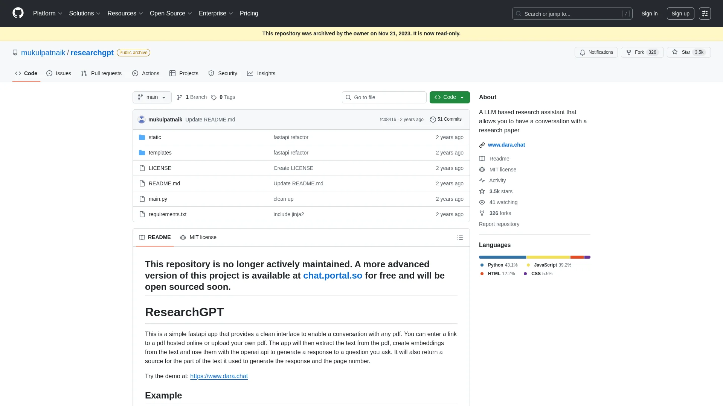
Task: Click the Go to file search field
Action: pos(384,97)
